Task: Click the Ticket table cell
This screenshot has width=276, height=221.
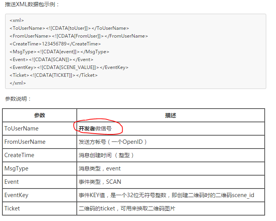Action: tap(40, 208)
